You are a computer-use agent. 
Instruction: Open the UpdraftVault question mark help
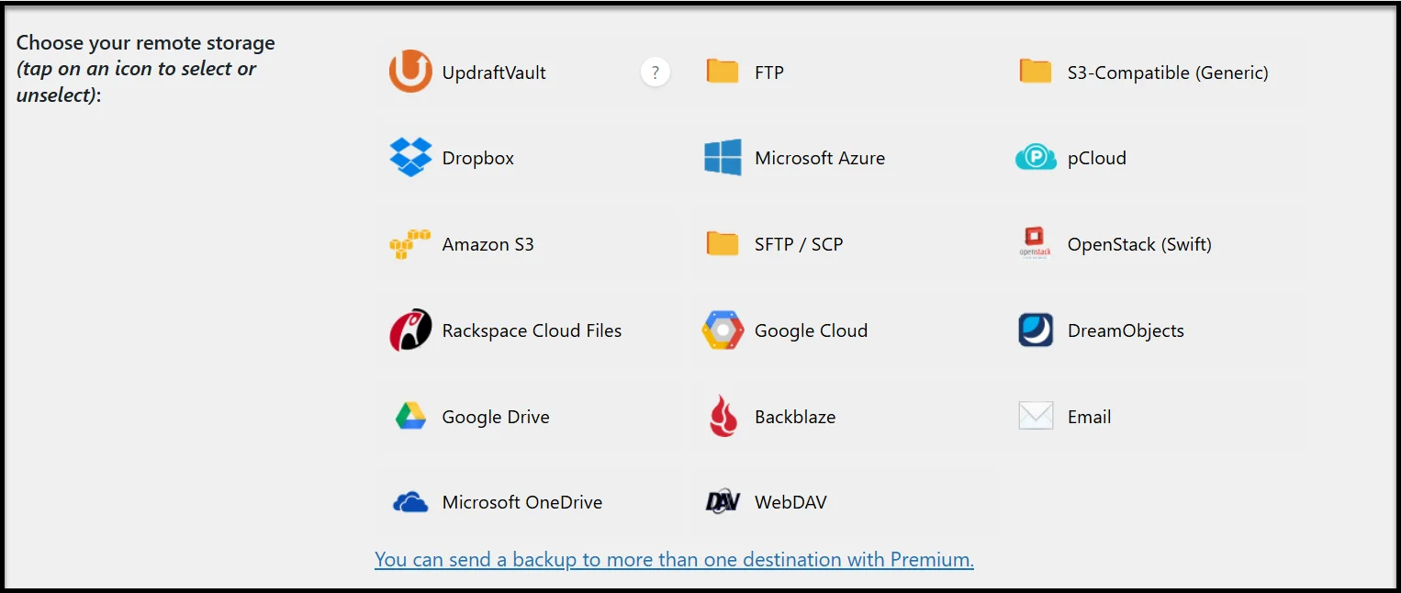pyautogui.click(x=655, y=72)
